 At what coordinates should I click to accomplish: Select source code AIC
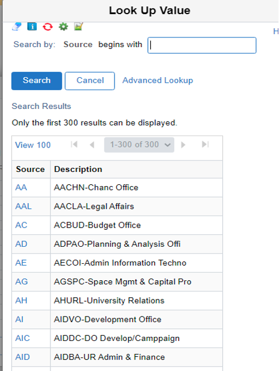tap(23, 338)
